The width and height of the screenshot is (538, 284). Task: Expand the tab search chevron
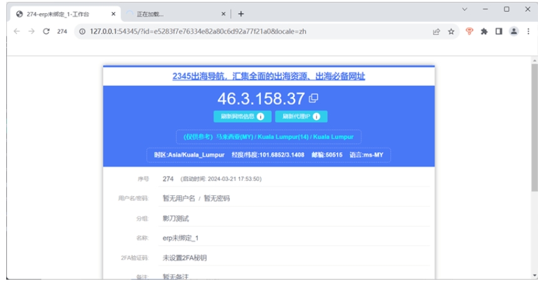click(x=465, y=9)
